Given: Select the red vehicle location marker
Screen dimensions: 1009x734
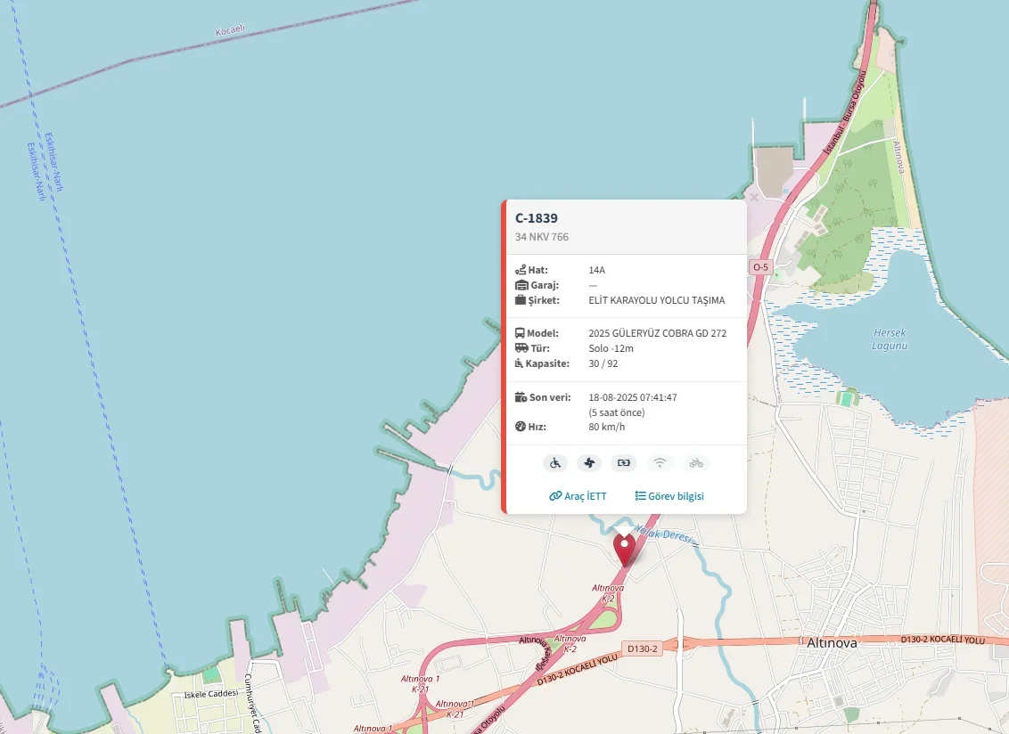Looking at the screenshot, I should pos(625,547).
